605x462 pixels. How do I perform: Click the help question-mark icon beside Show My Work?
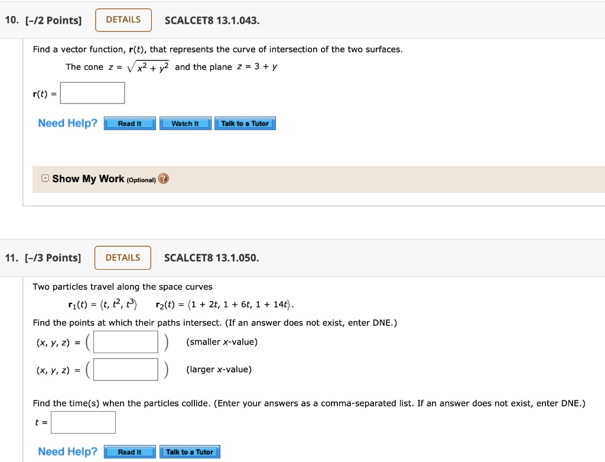pos(163,178)
